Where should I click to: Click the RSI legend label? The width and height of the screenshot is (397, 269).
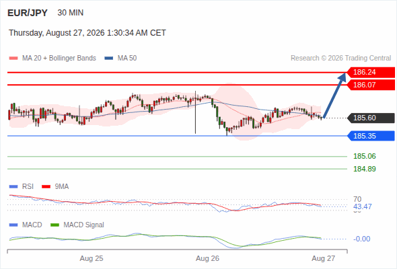[x=28, y=187]
